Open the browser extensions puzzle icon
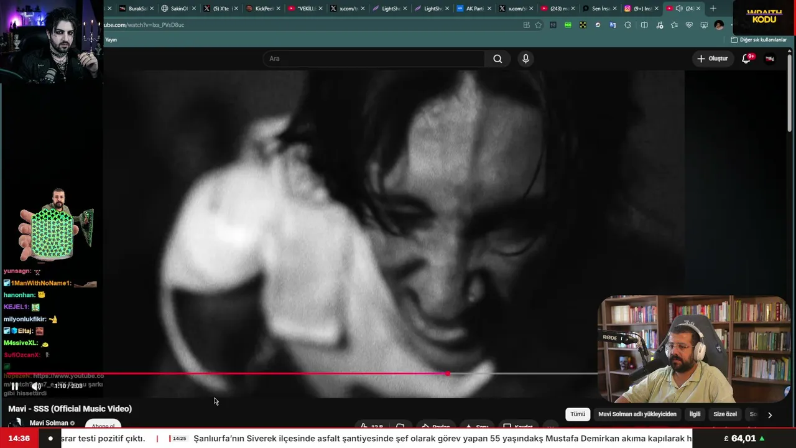Image resolution: width=796 pixels, height=448 pixels. (627, 25)
